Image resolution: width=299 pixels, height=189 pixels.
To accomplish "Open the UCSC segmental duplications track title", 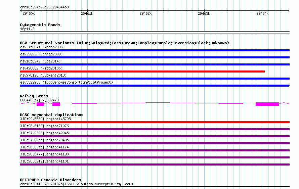I will pos(52,115).
